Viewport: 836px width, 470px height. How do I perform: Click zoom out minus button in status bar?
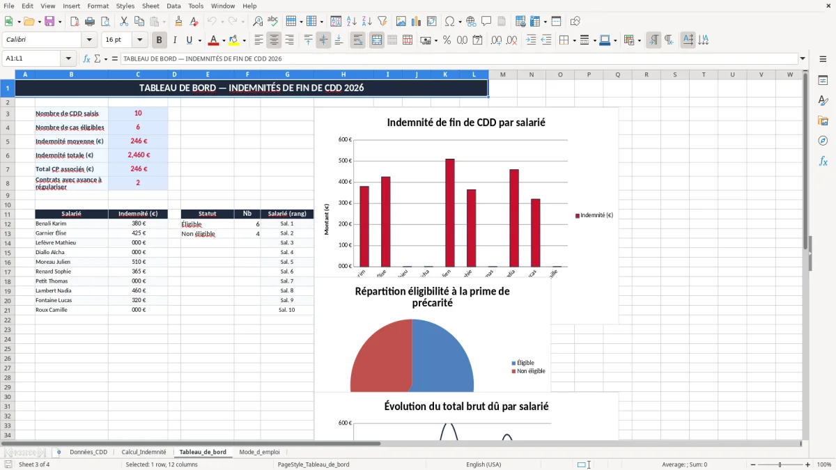[x=752, y=464]
